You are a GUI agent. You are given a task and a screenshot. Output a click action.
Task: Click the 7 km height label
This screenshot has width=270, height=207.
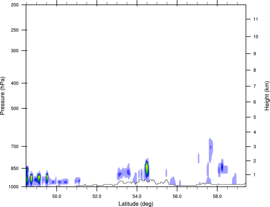coord(255,86)
